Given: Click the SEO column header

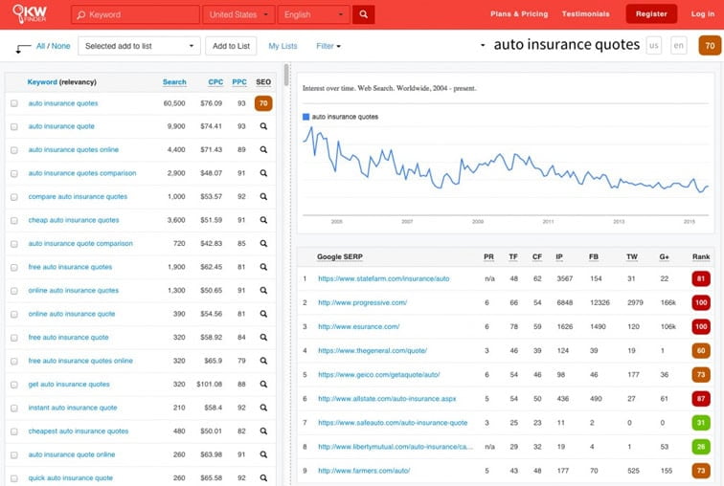Looking at the screenshot, I should 263,82.
